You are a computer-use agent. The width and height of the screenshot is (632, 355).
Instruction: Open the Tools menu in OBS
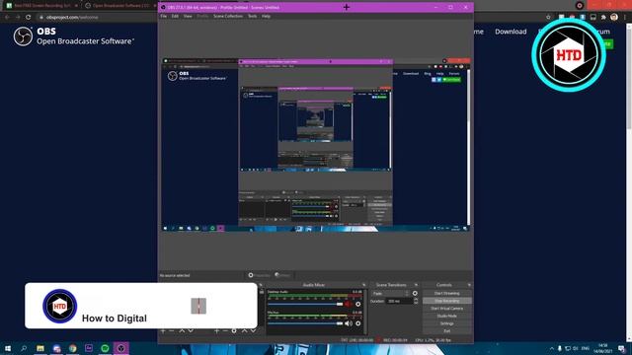point(253,16)
